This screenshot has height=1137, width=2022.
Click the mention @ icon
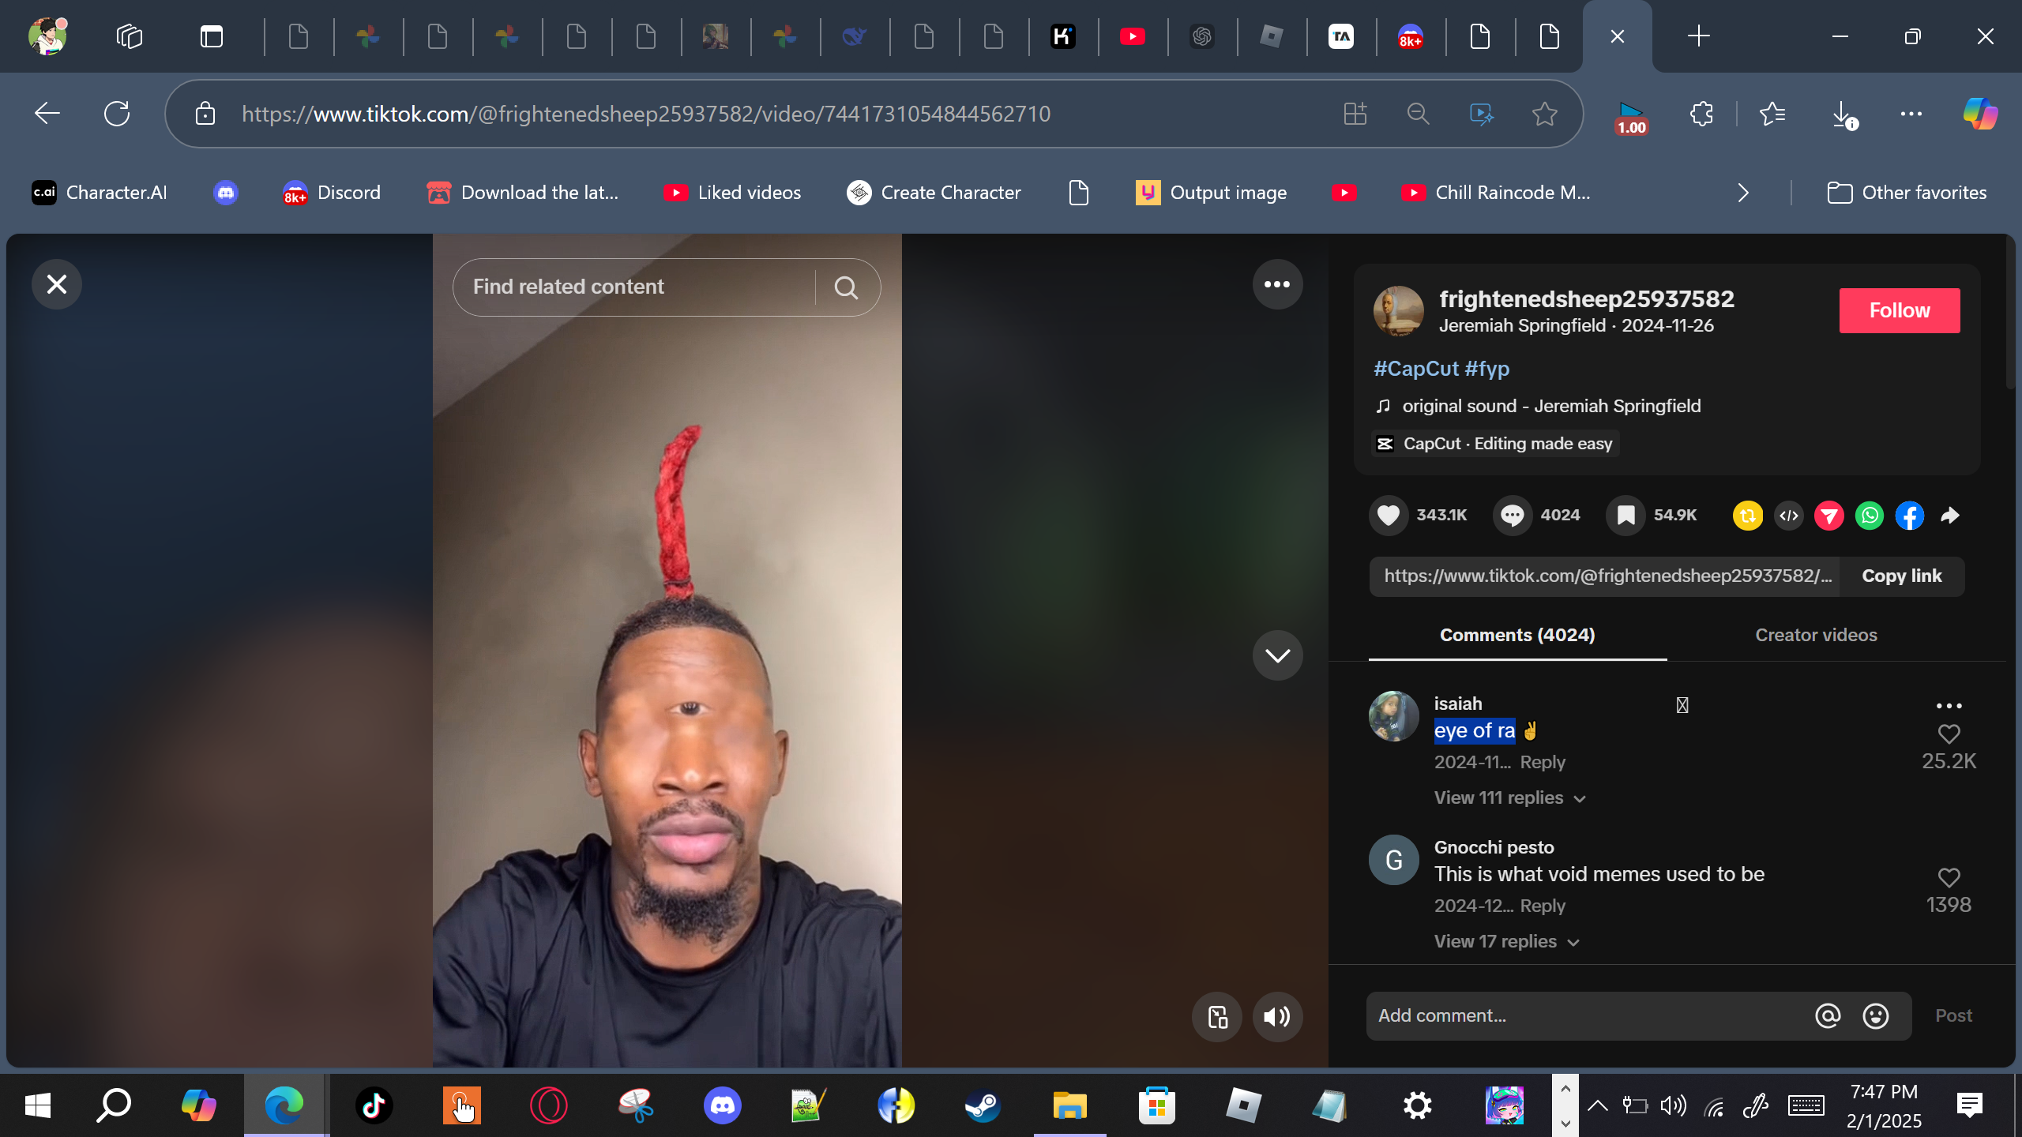[1827, 1015]
